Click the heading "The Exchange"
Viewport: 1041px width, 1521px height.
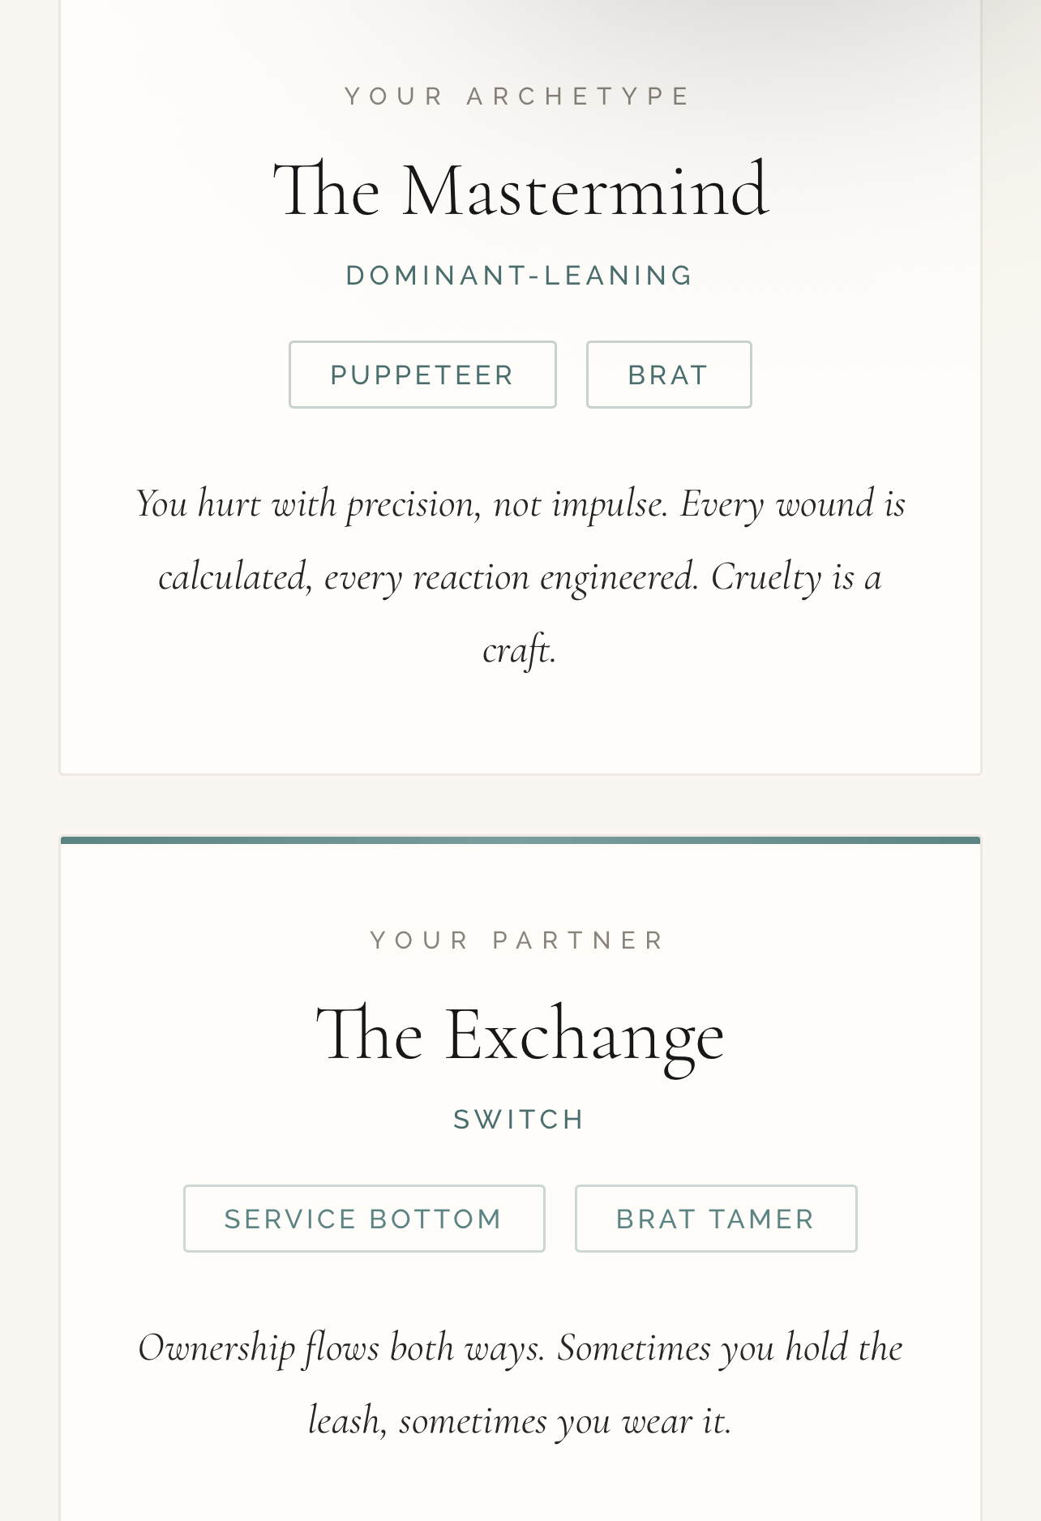pyautogui.click(x=520, y=1034)
